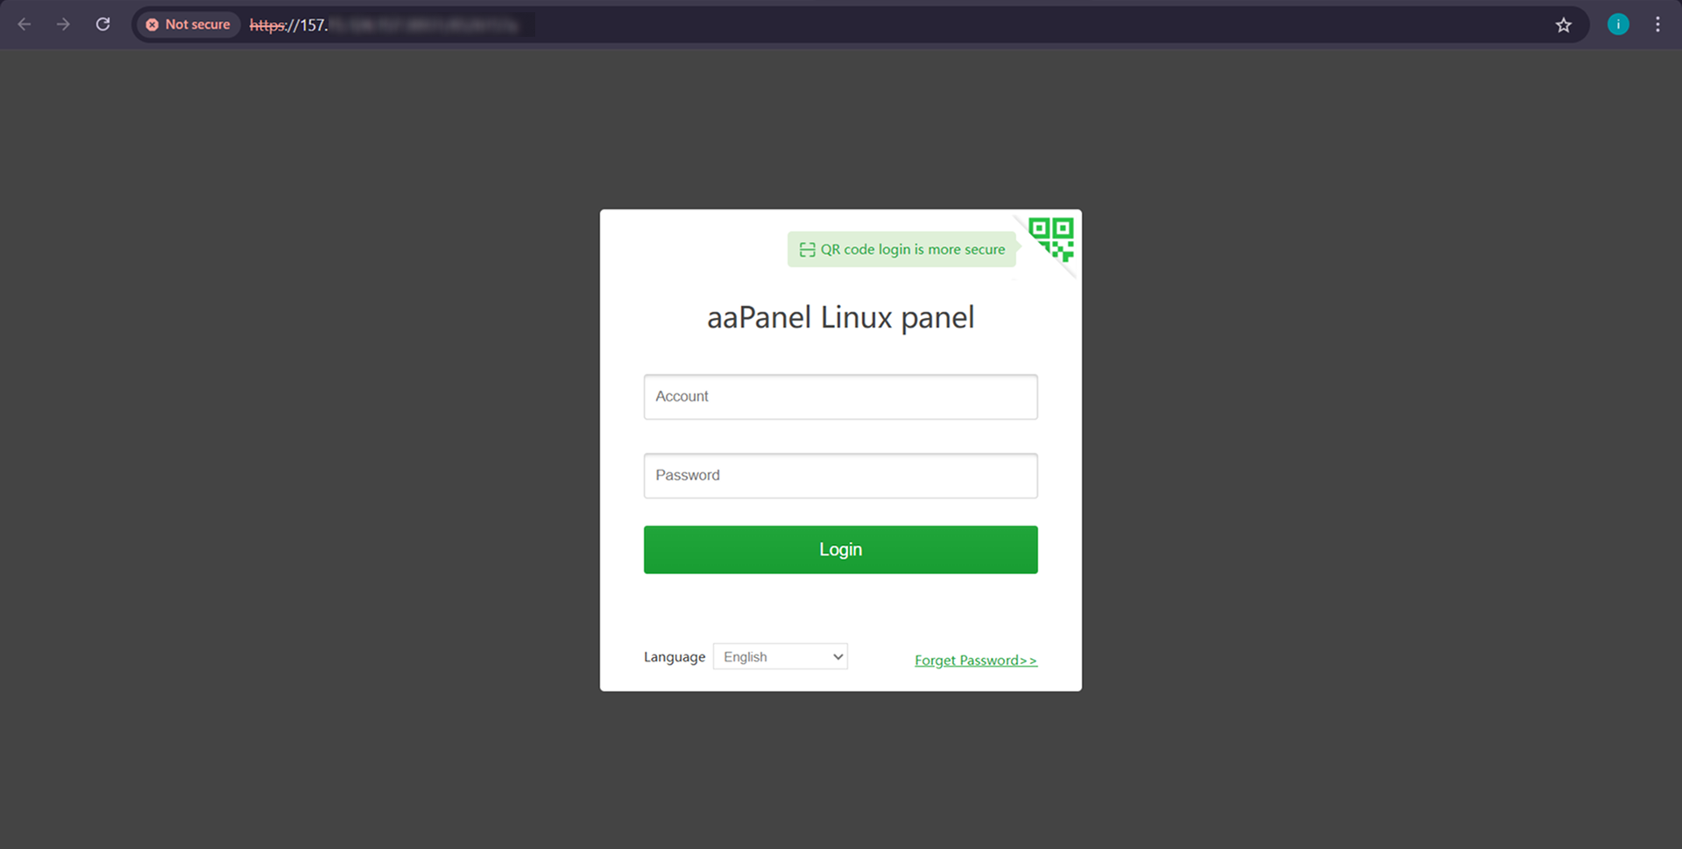Click the forward navigation arrow

click(x=62, y=24)
